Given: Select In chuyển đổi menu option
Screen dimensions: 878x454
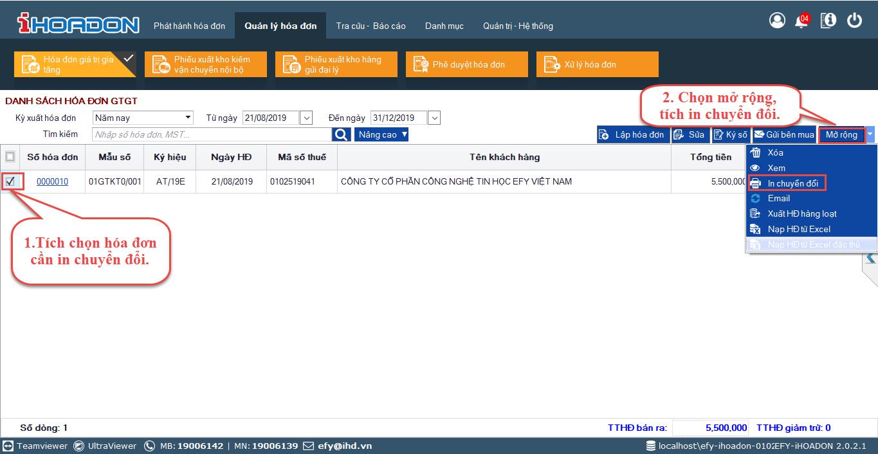Looking at the screenshot, I should (792, 183).
